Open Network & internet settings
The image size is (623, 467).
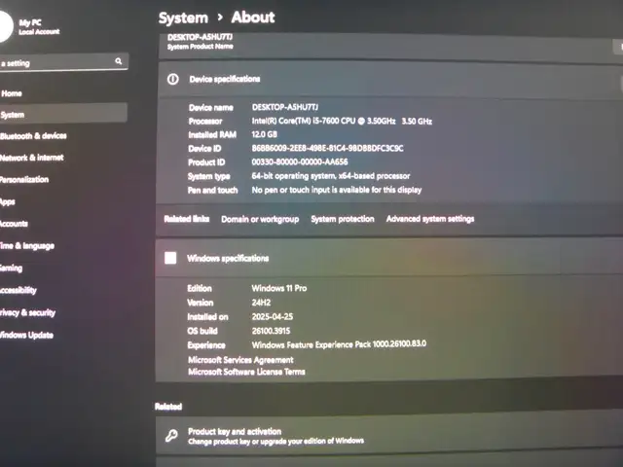pyautogui.click(x=32, y=158)
